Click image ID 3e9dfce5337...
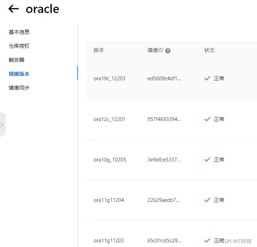 (x=164, y=160)
